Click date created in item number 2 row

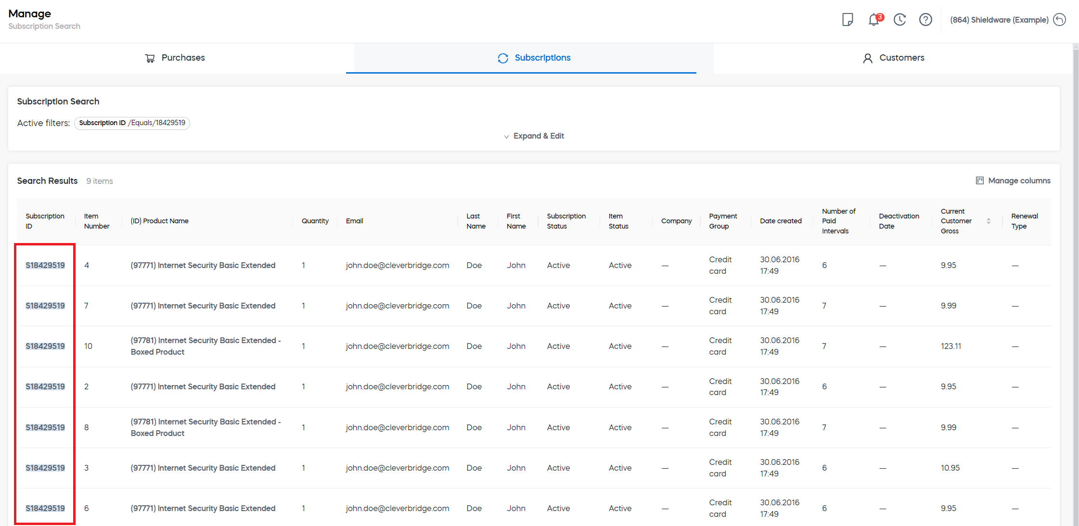point(780,386)
